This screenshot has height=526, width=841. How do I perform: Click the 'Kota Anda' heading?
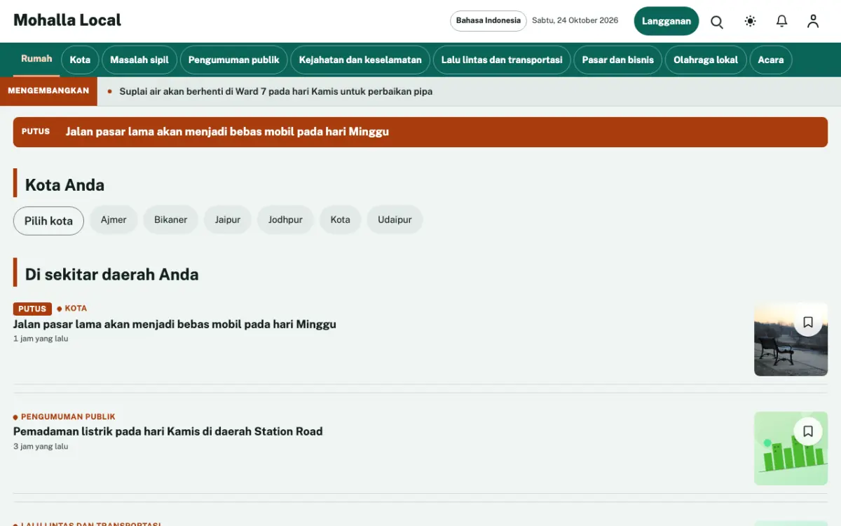coord(64,185)
